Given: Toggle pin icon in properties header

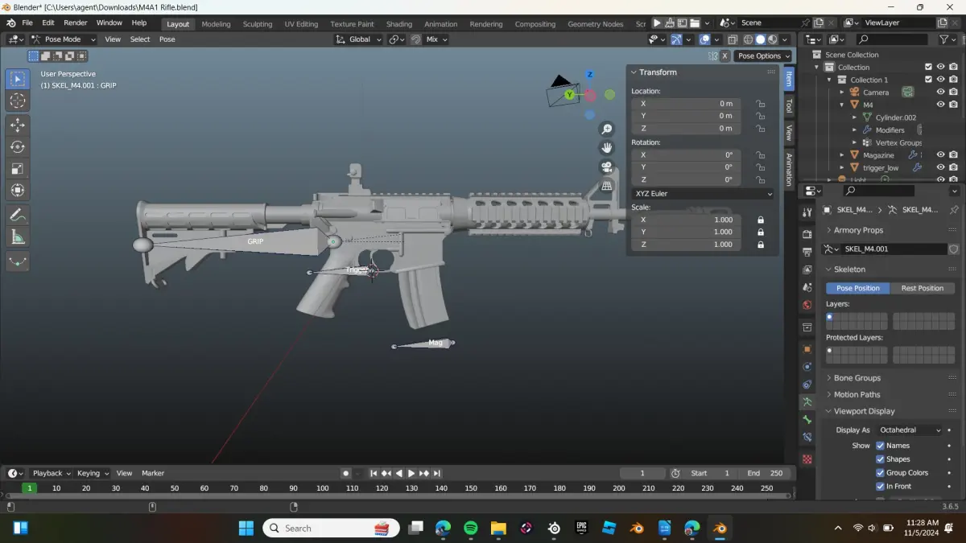Looking at the screenshot, I should [x=954, y=209].
